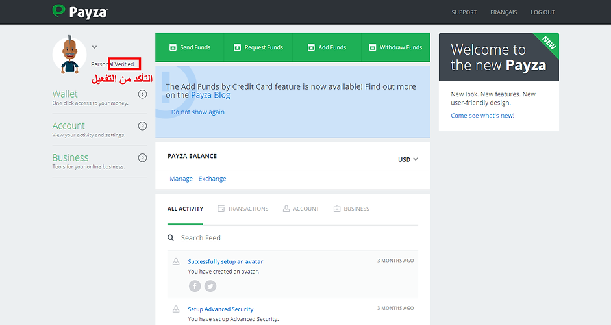Open the Account section arrow icon
Image resolution: width=611 pixels, height=325 pixels.
143,126
